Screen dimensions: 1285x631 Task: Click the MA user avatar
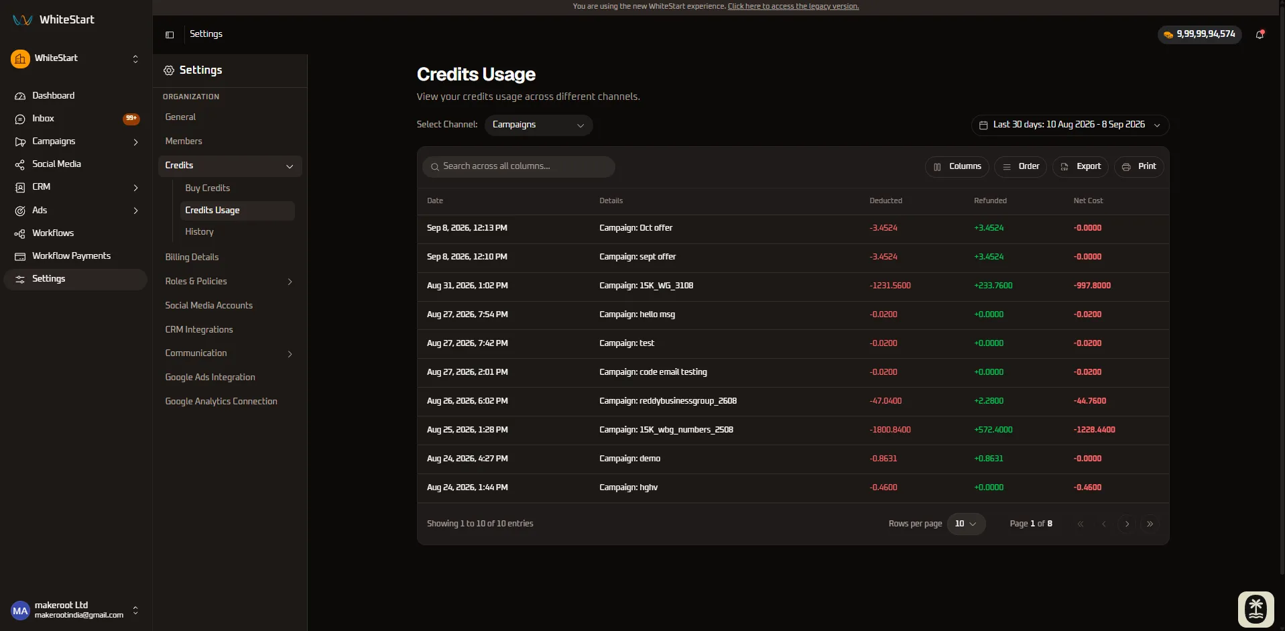point(20,610)
